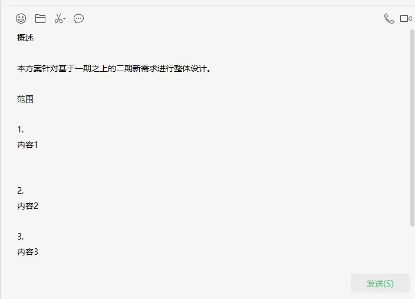Click the 内容3 text line
The width and height of the screenshot is (415, 299).
[x=28, y=252]
